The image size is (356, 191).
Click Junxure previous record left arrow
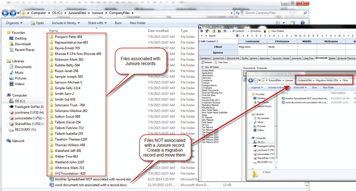tap(202, 36)
